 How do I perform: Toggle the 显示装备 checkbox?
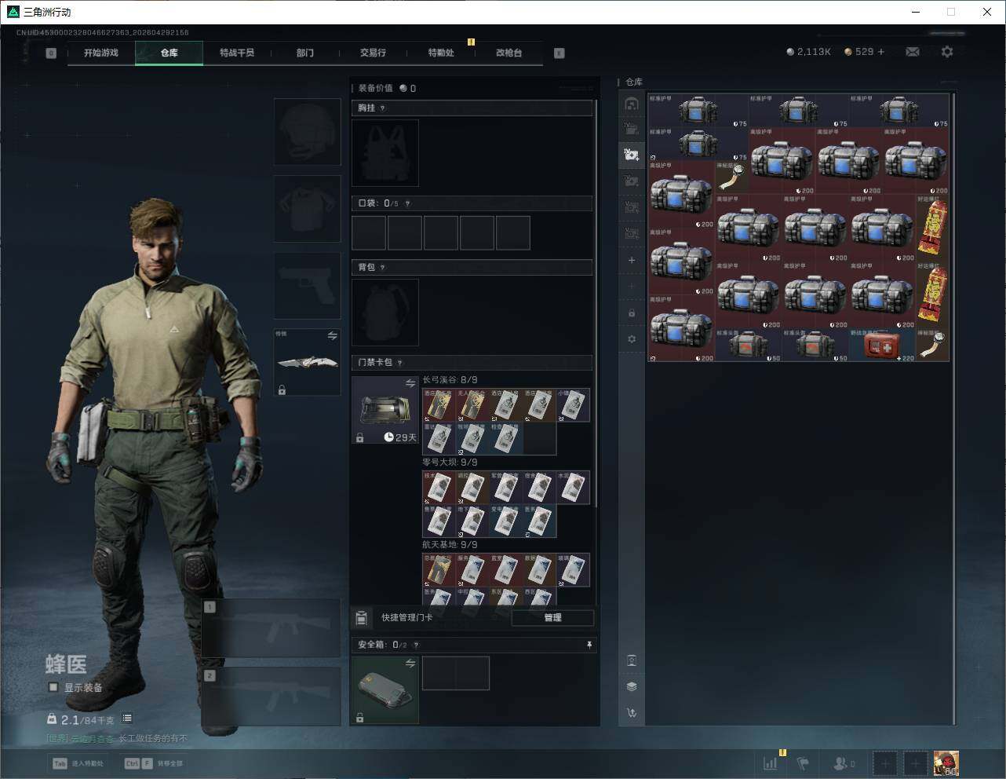click(x=53, y=687)
